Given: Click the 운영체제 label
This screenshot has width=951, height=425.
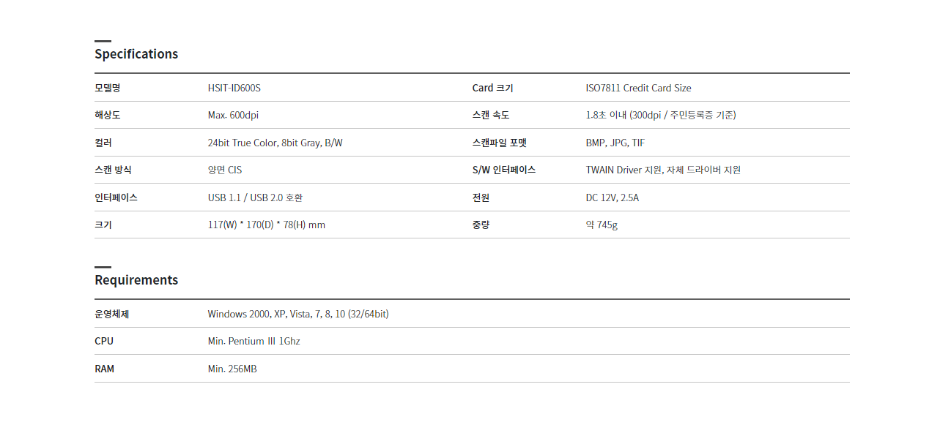Looking at the screenshot, I should pos(112,315).
